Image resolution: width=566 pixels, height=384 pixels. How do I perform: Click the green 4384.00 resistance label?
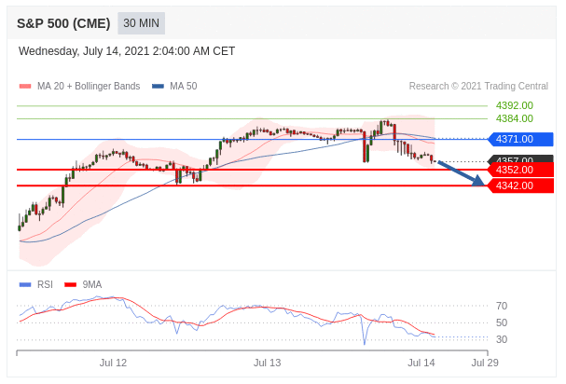(514, 118)
